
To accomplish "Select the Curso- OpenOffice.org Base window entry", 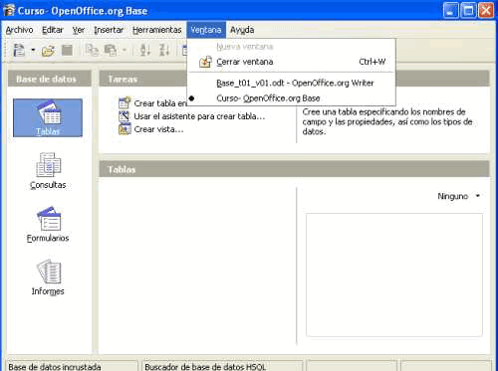I will [x=292, y=98].
